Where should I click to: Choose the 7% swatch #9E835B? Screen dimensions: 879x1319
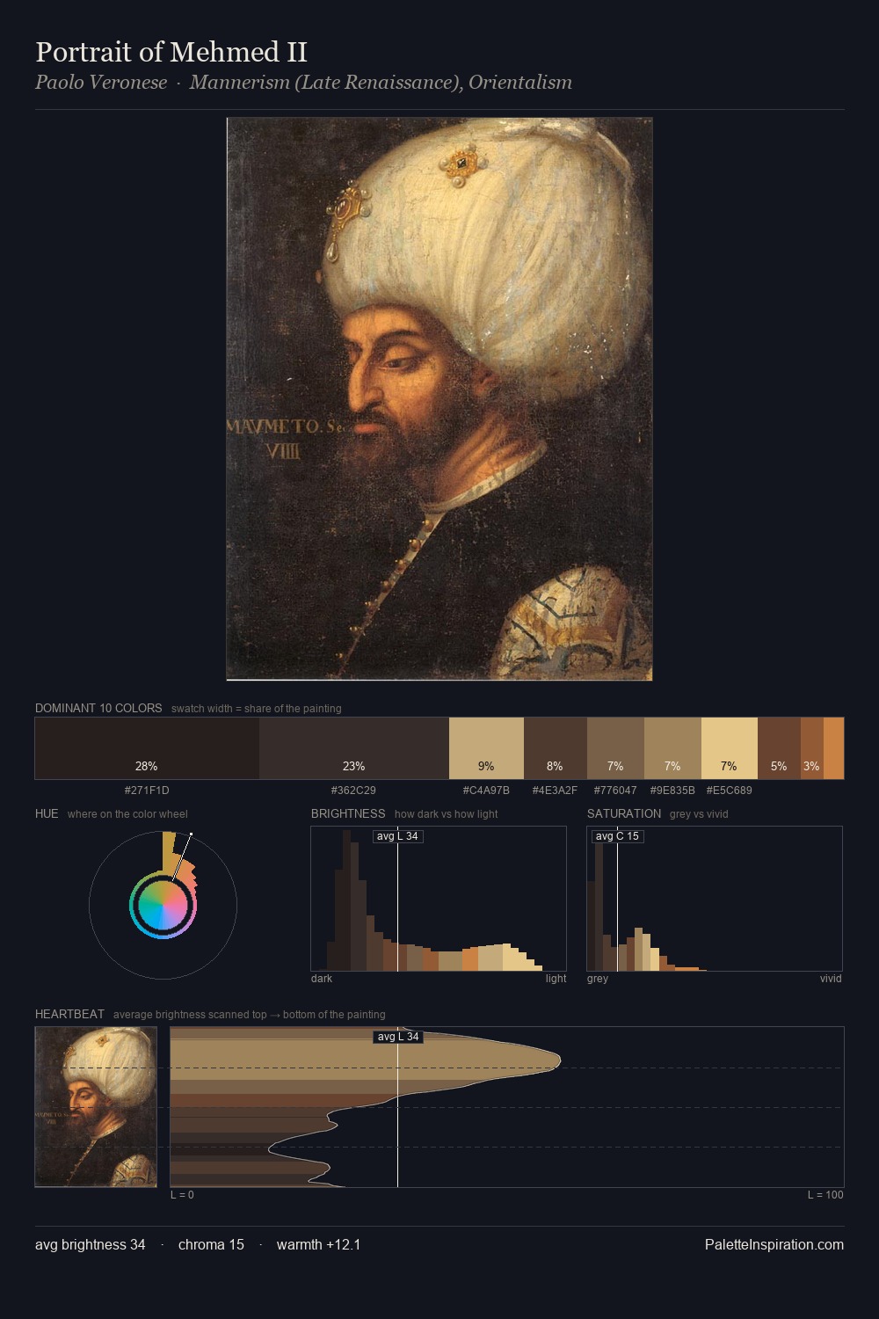tap(672, 748)
